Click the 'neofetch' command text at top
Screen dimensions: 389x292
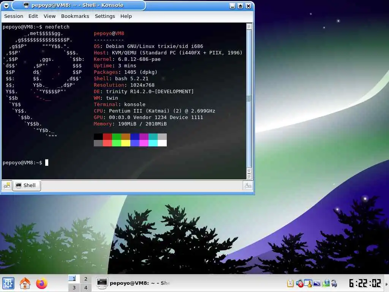57,27
